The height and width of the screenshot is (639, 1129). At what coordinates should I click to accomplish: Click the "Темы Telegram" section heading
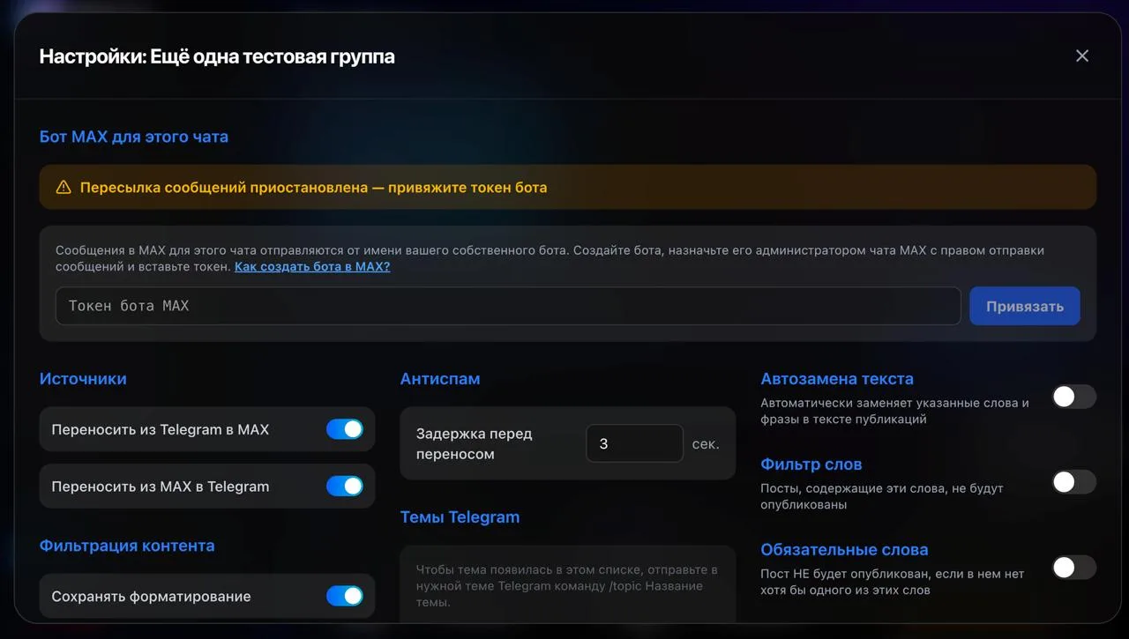coord(460,517)
